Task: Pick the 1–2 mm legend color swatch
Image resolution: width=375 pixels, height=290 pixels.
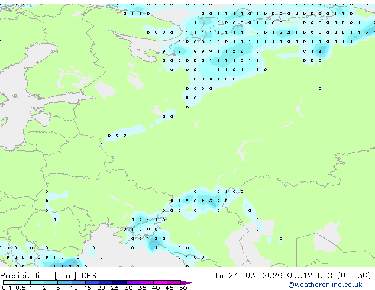Action: (x=37, y=282)
